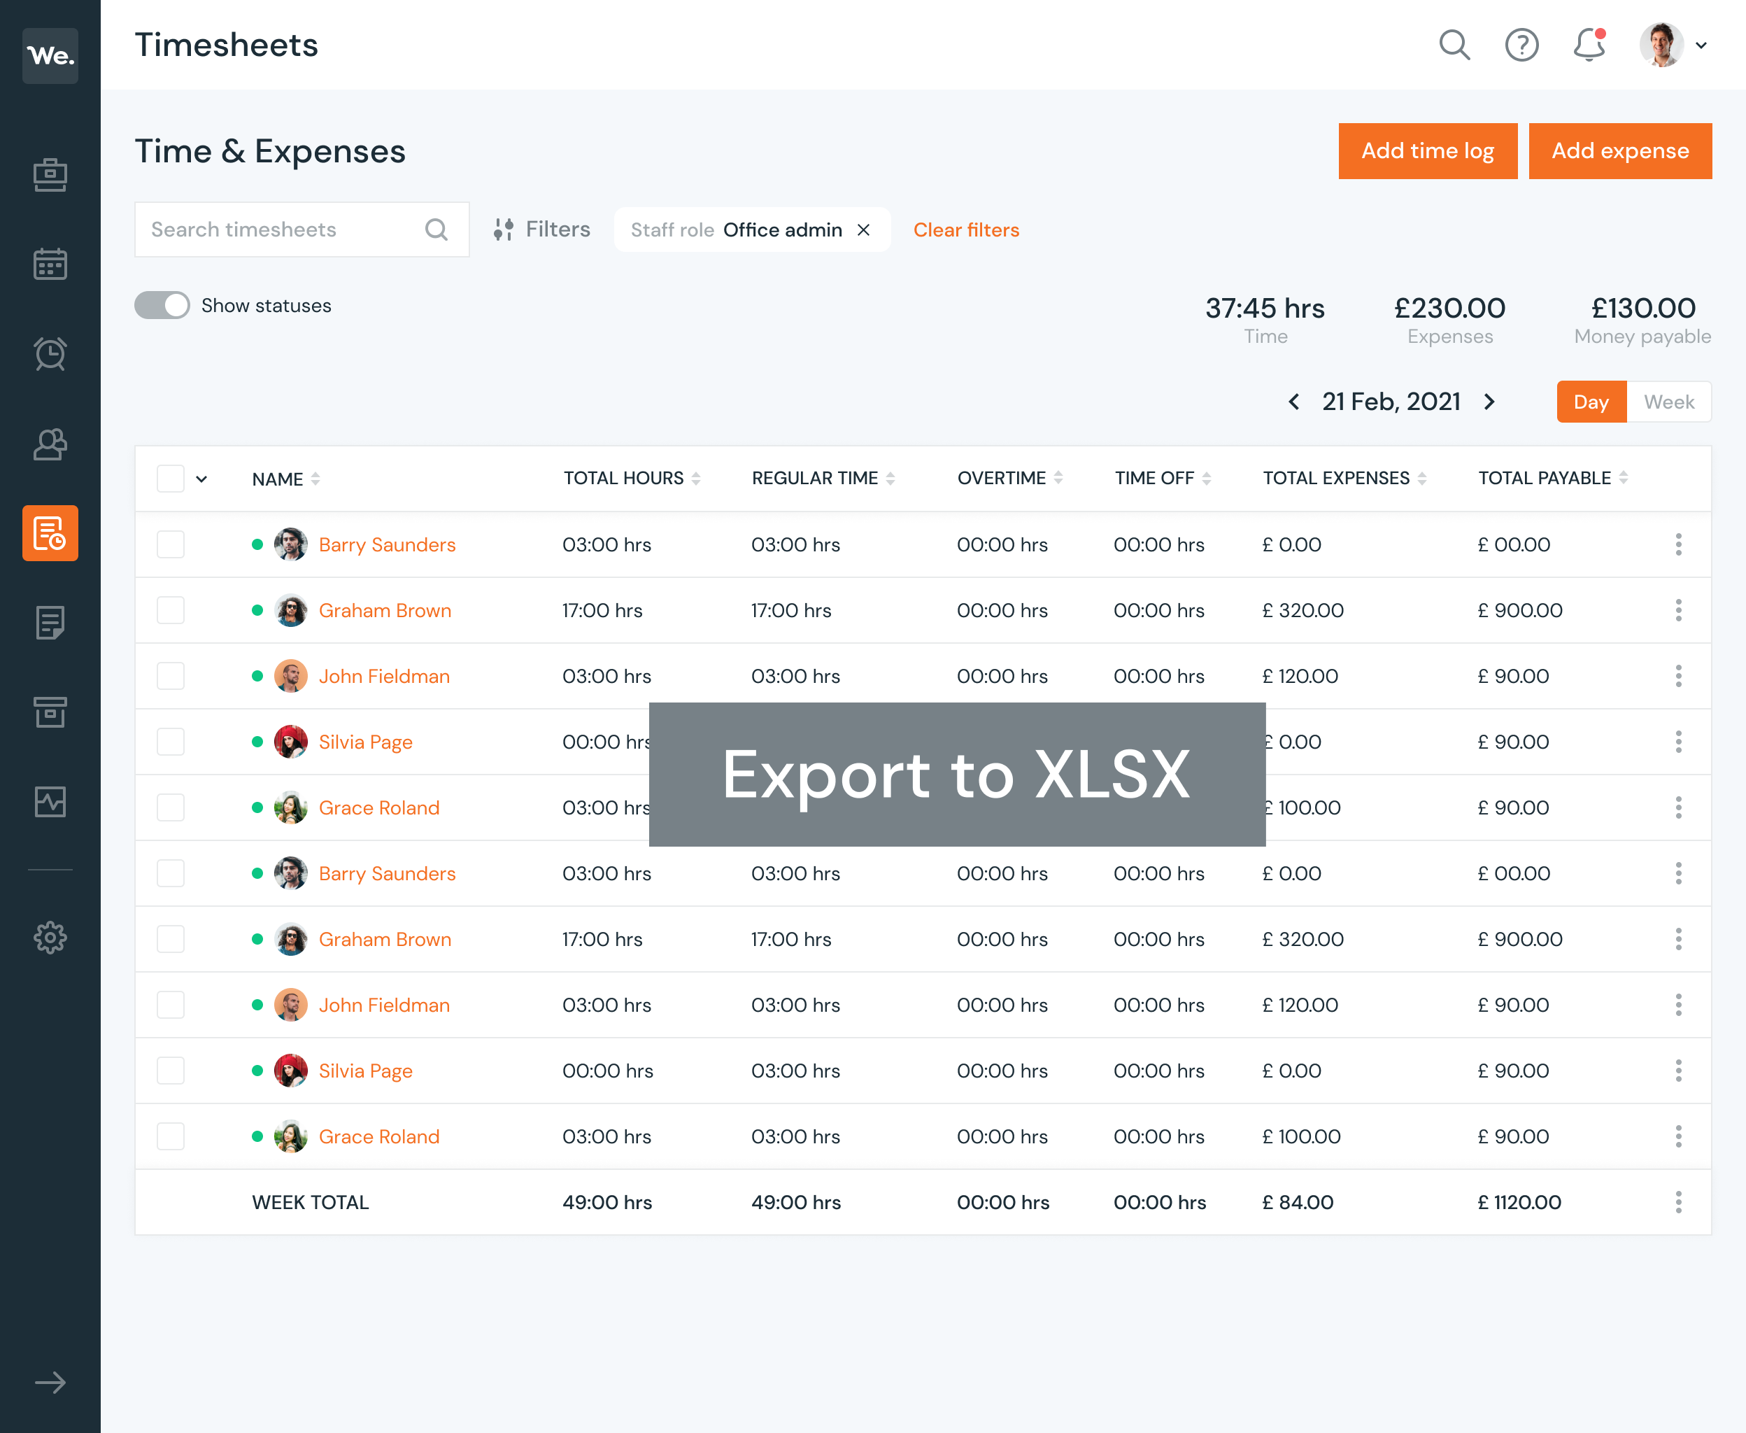
Task: Switch to Week view tab
Action: click(x=1669, y=402)
